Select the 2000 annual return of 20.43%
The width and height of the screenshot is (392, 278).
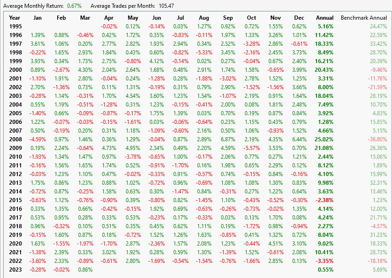pyautogui.click(x=324, y=70)
